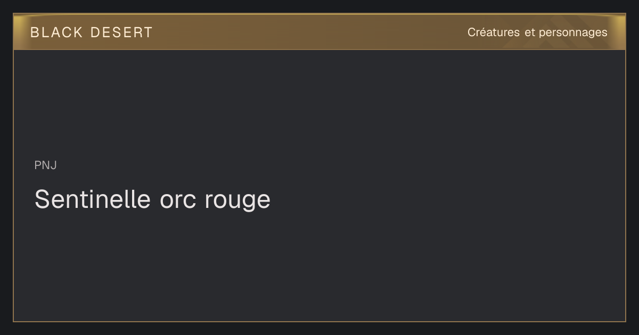639x335 pixels.
Task: Click the word DESERT in the header
Action: [121, 32]
